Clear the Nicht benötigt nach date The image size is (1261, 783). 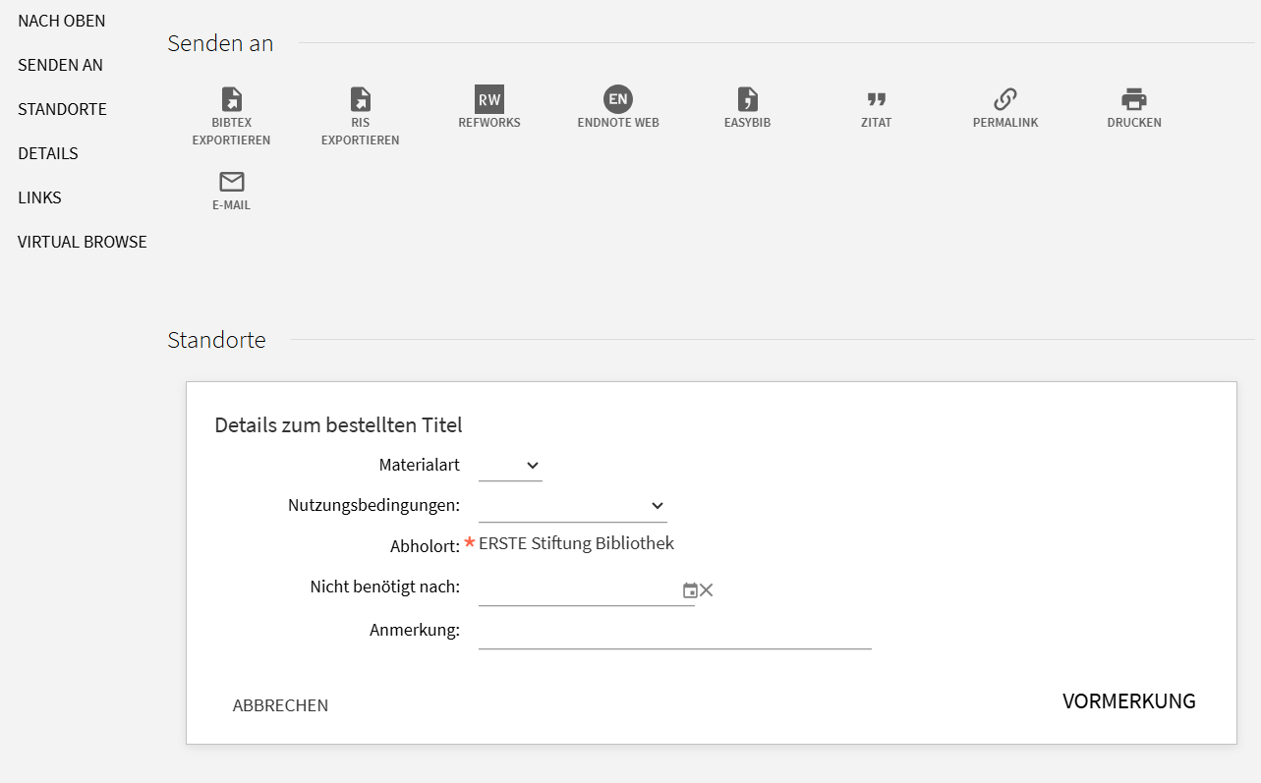pos(707,590)
